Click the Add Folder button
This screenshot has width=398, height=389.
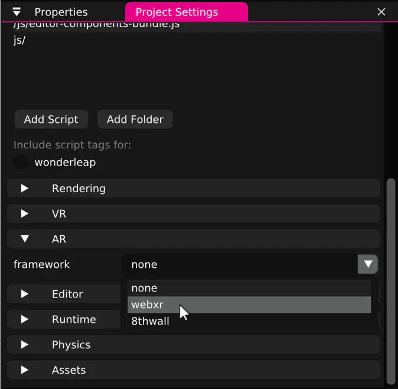coord(135,119)
